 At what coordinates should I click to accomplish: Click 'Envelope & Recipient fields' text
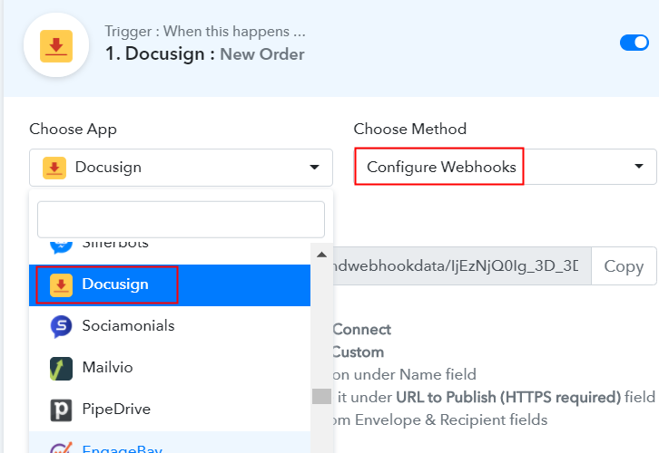[x=451, y=419]
